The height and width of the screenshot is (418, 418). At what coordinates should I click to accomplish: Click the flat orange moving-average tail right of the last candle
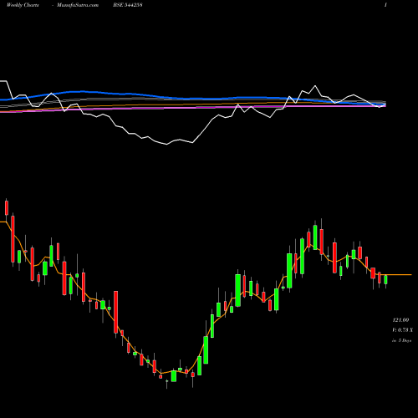click(x=400, y=275)
